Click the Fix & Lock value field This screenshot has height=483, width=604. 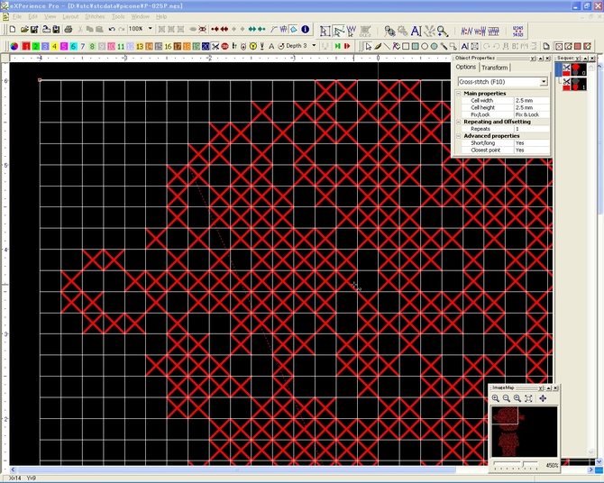532,114
